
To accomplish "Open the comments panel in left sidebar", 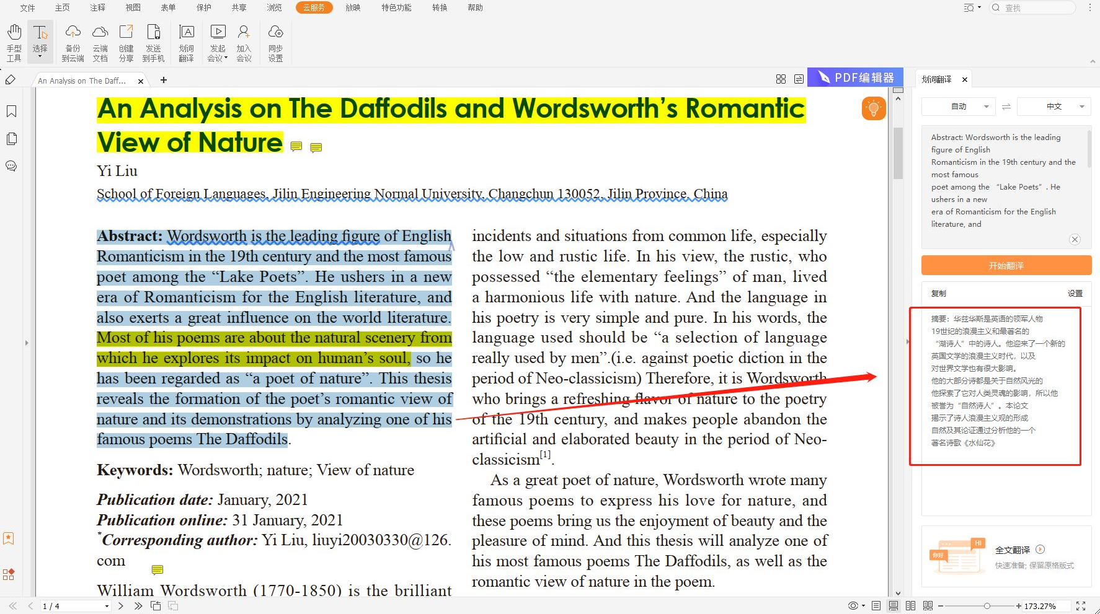I will 11,166.
